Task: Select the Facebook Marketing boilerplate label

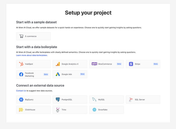Action: click(x=29, y=74)
